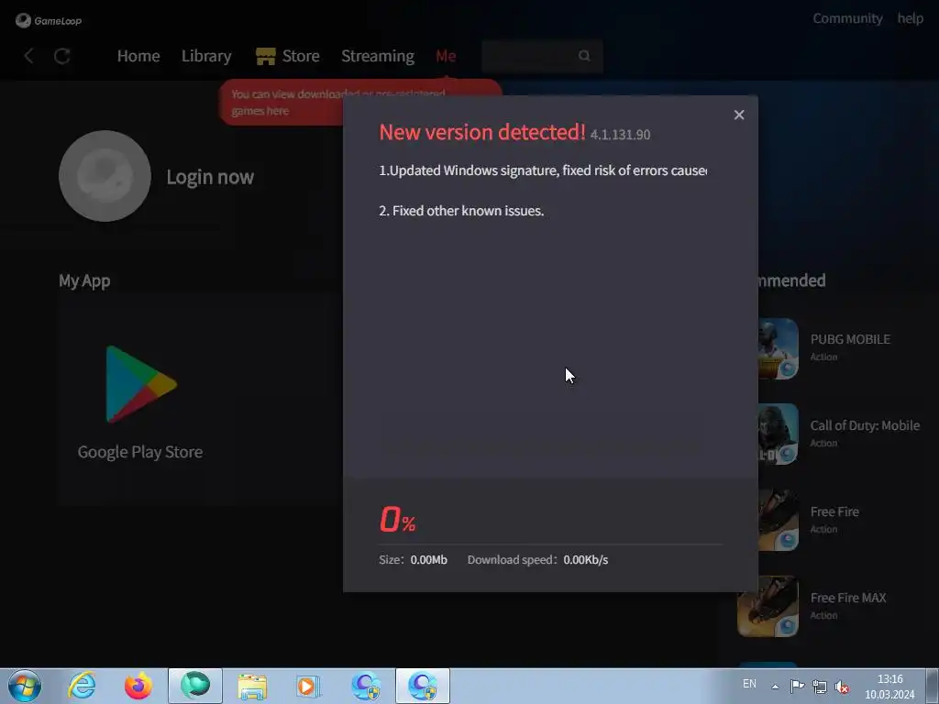Open the Free Fire MAX thumbnail

click(768, 607)
